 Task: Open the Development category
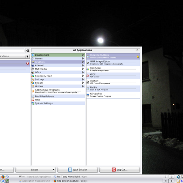[58, 55]
